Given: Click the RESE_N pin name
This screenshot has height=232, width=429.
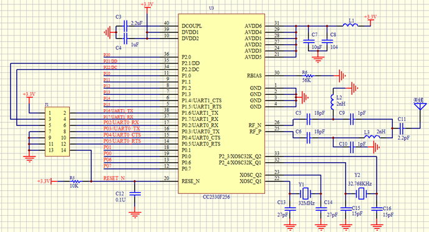Looking at the screenshot, I should 191,181.
